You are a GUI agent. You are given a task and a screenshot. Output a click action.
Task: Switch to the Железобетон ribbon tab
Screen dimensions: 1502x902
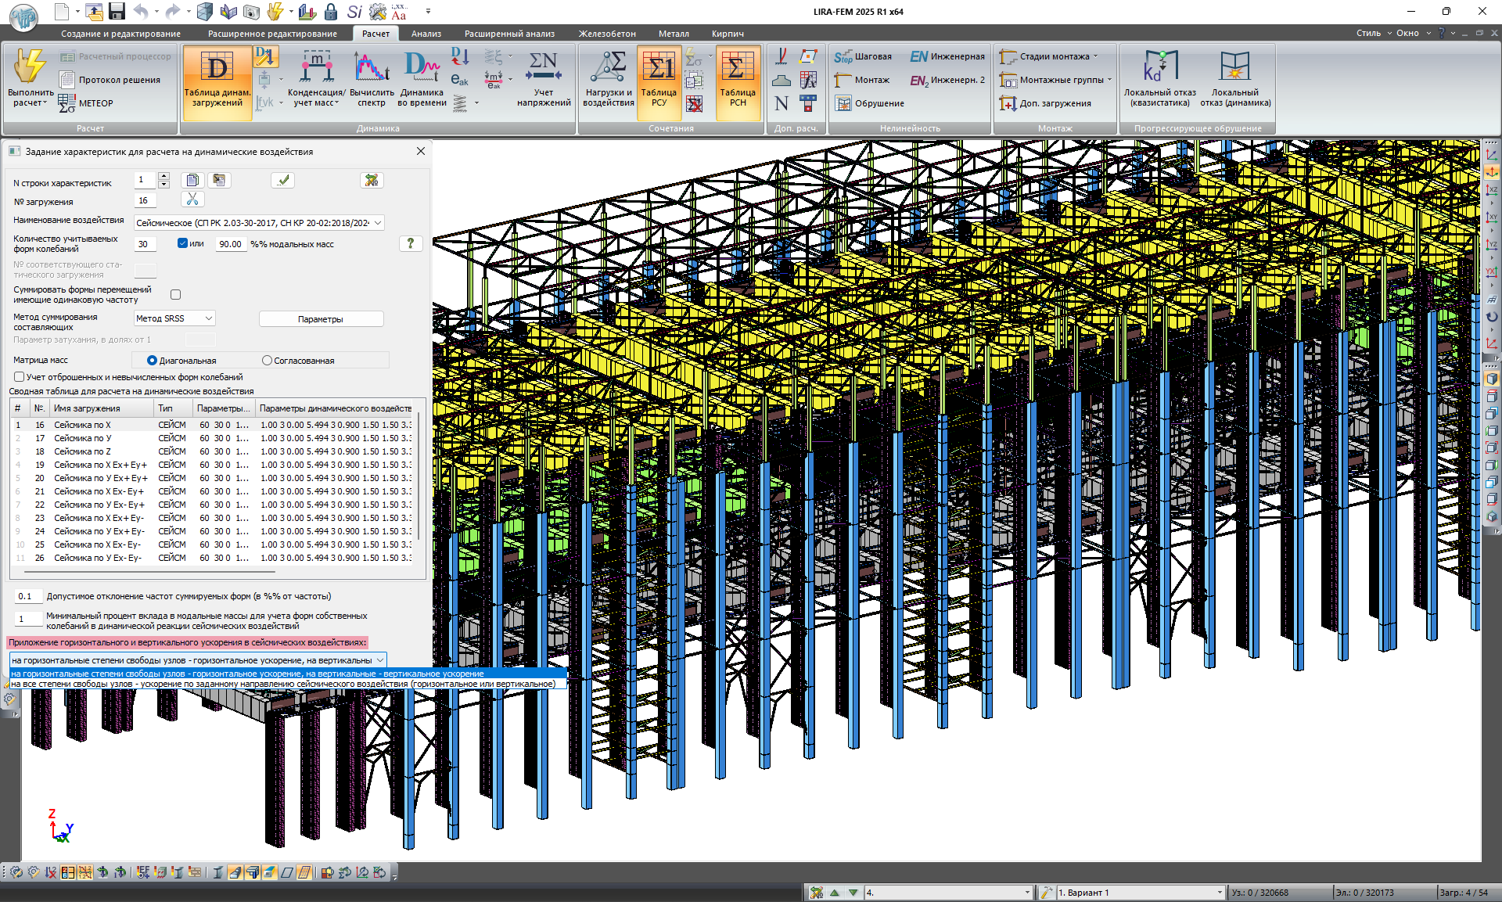606,34
